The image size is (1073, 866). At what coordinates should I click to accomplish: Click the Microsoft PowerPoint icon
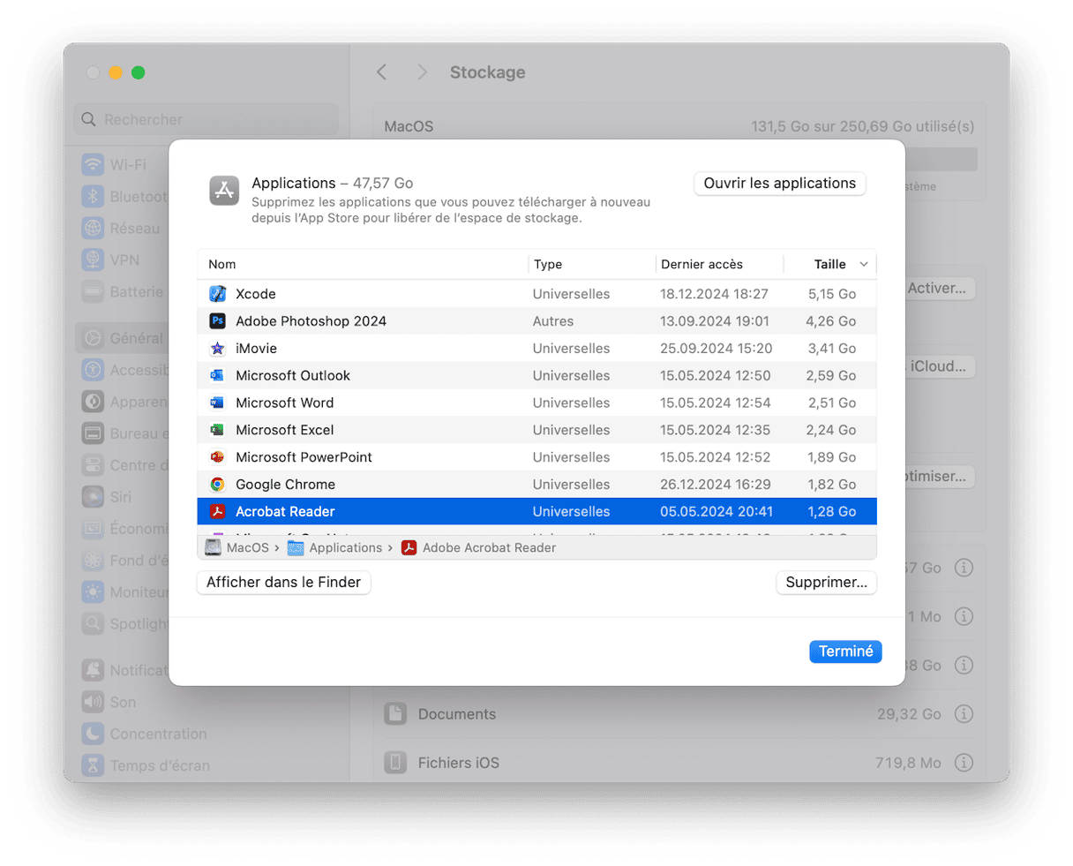pos(217,457)
